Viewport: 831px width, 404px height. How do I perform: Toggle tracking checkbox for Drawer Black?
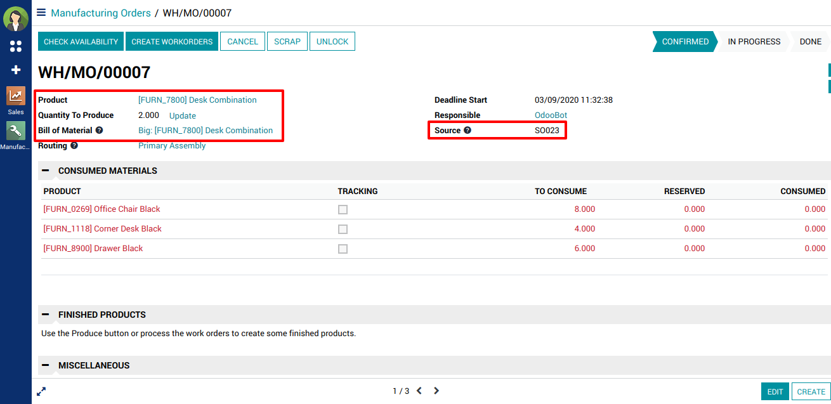pyautogui.click(x=343, y=249)
